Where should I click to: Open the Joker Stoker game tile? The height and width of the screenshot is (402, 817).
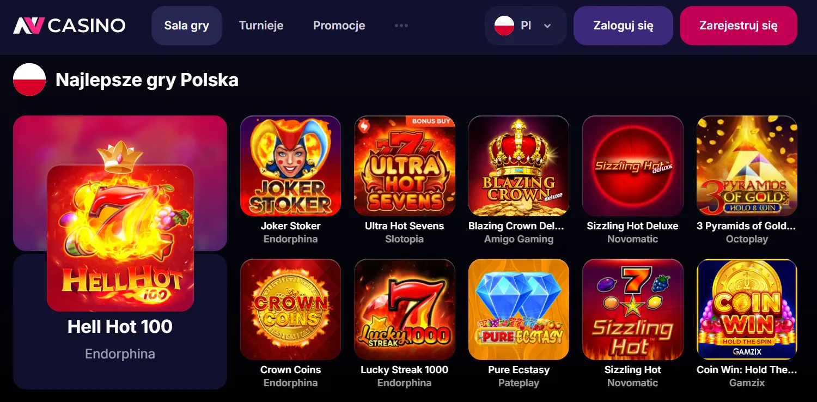290,166
